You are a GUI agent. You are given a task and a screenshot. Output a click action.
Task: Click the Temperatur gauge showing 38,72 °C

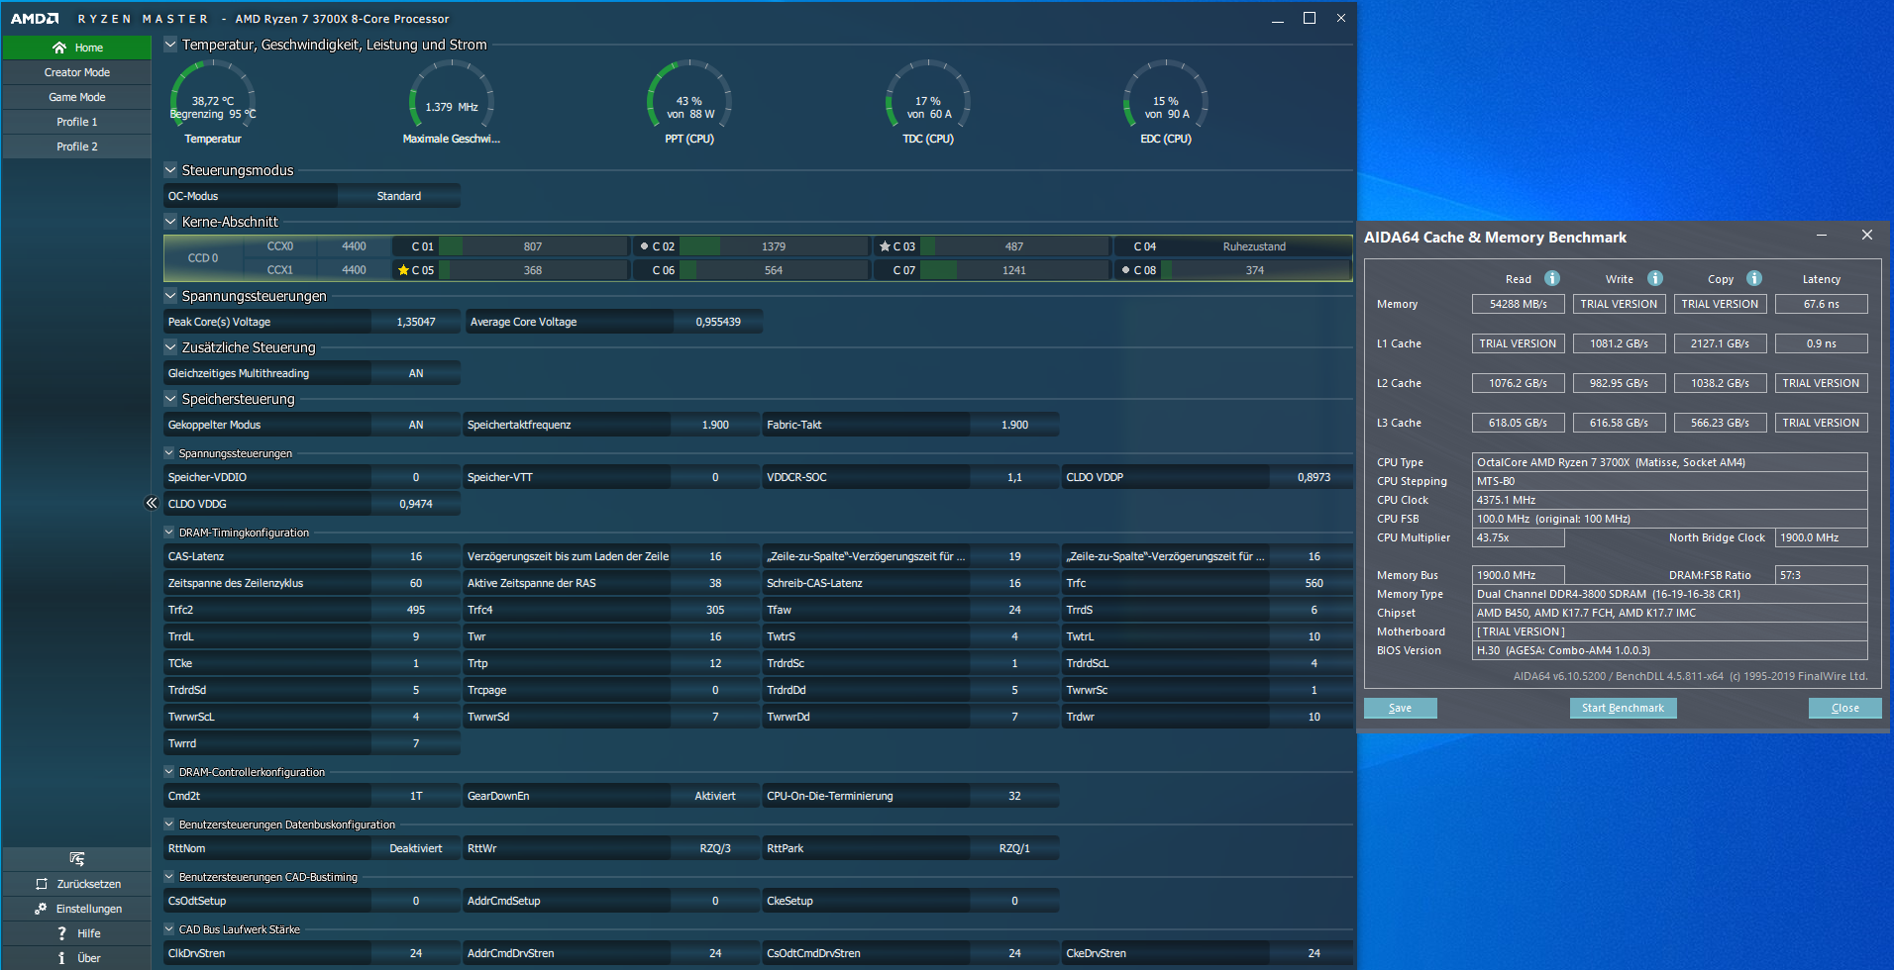pos(213,102)
